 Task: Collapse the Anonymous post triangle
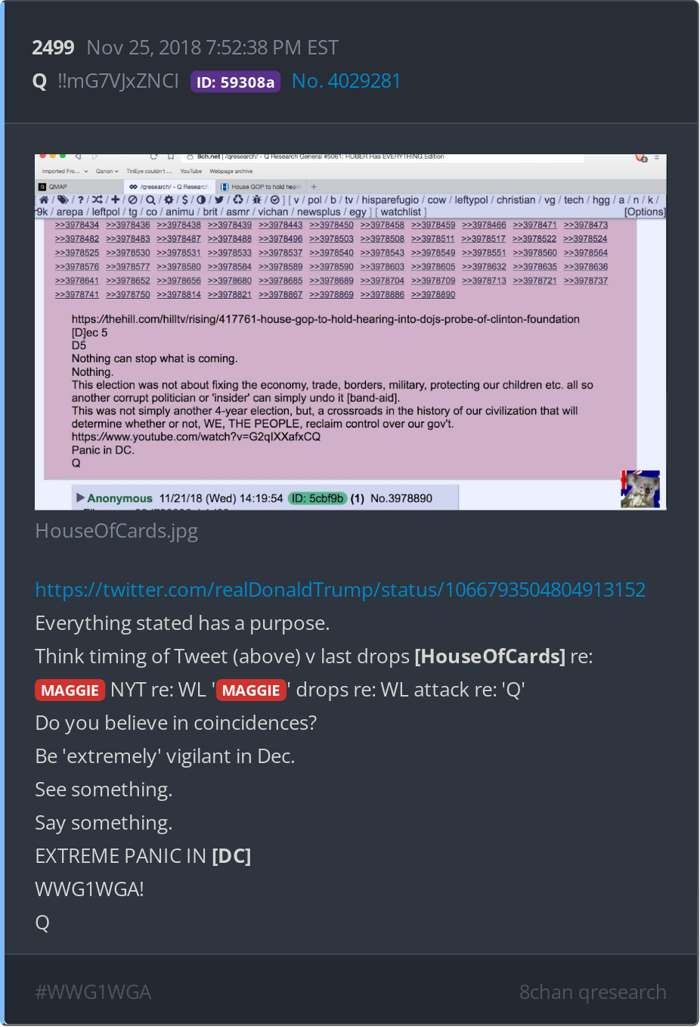[x=80, y=498]
